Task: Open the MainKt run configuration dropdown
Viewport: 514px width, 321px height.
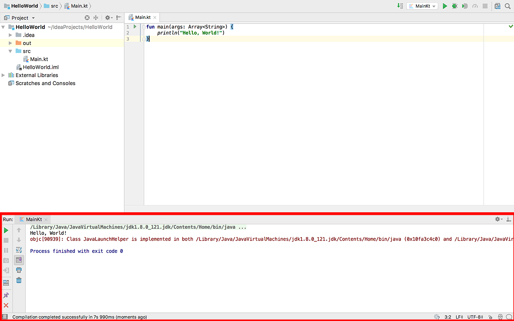Action: click(422, 6)
